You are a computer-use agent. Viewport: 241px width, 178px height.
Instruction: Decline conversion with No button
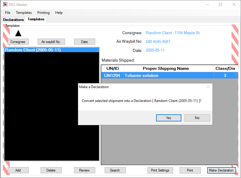click(x=197, y=118)
